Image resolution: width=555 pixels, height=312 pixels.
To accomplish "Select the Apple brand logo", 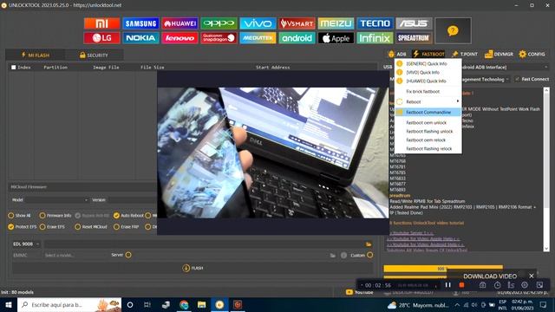I will (x=336, y=38).
